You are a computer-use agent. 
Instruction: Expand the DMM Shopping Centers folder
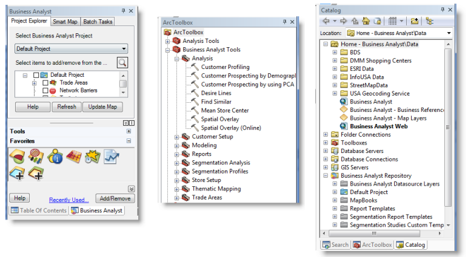pos(335,60)
